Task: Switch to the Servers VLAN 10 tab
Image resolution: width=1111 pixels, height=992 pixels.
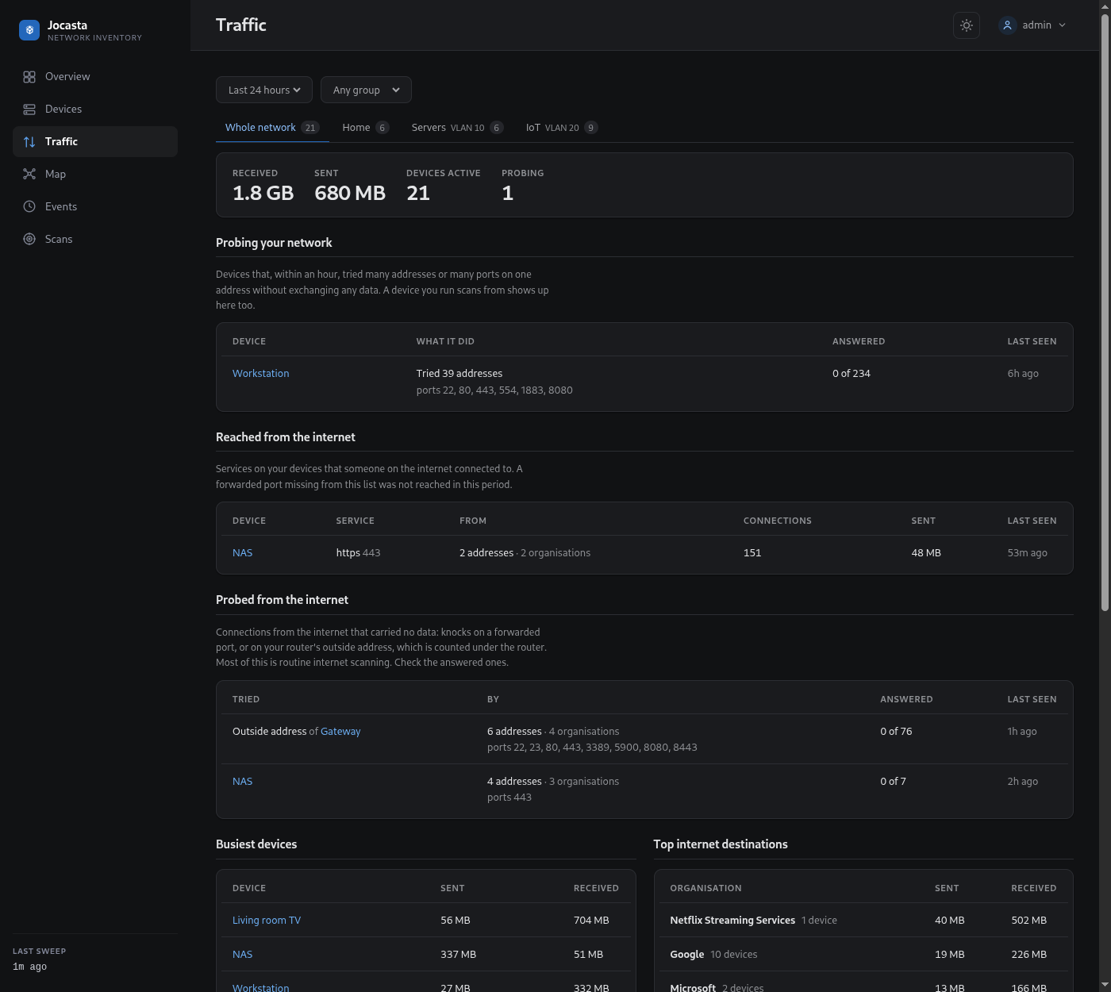Action: [x=457, y=128]
